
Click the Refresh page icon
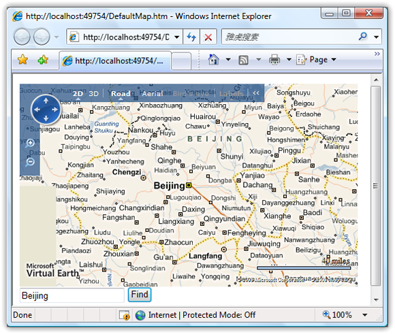[191, 37]
